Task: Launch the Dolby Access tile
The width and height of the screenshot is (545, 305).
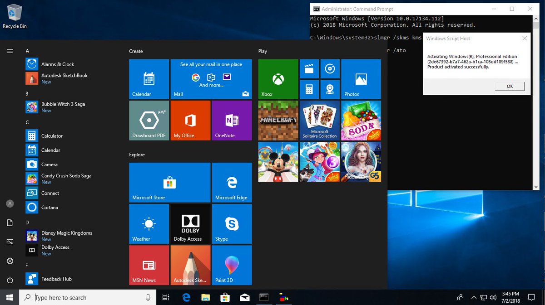Action: (190, 224)
